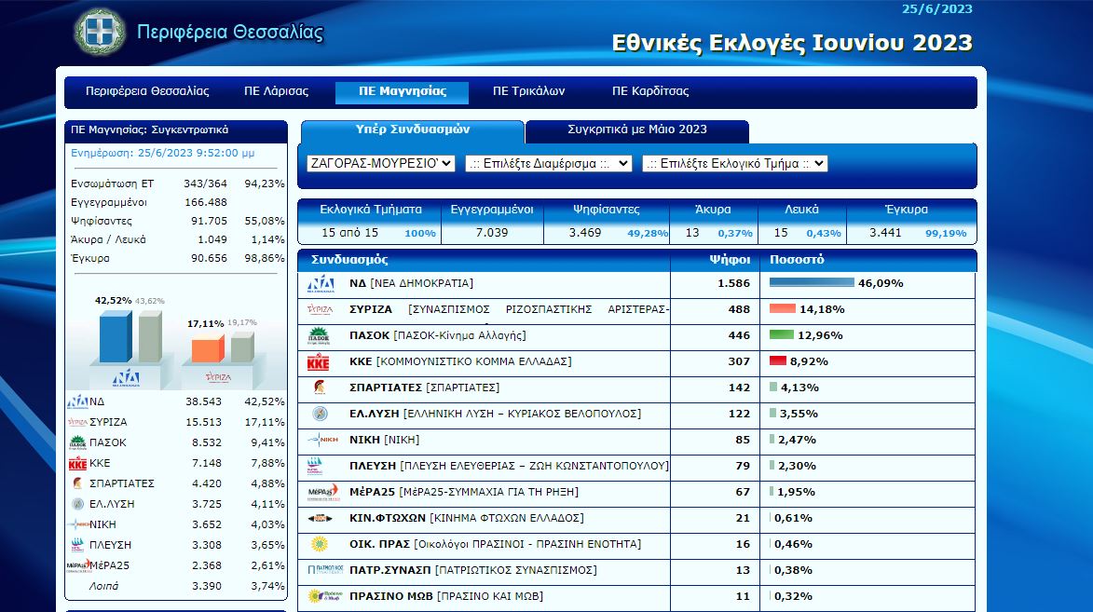The height and width of the screenshot is (612, 1093).
Task: Click the ΝΔ [ΝΕΑ ΔΗΜΟΚΡΑΤΙΑ] party name
Action: [x=411, y=283]
